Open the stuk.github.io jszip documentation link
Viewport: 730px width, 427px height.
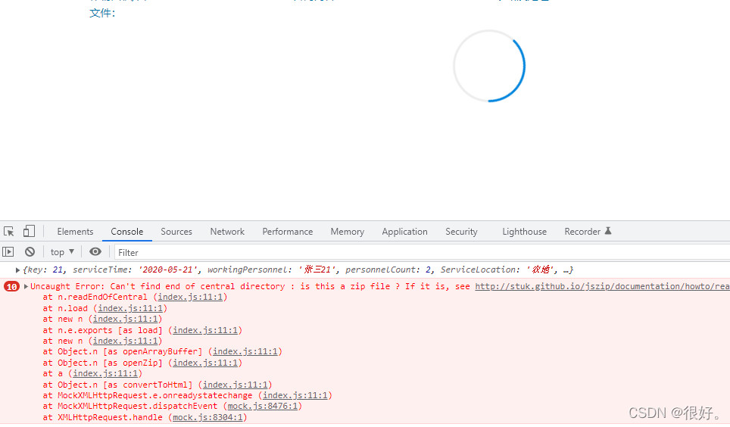[601, 287]
